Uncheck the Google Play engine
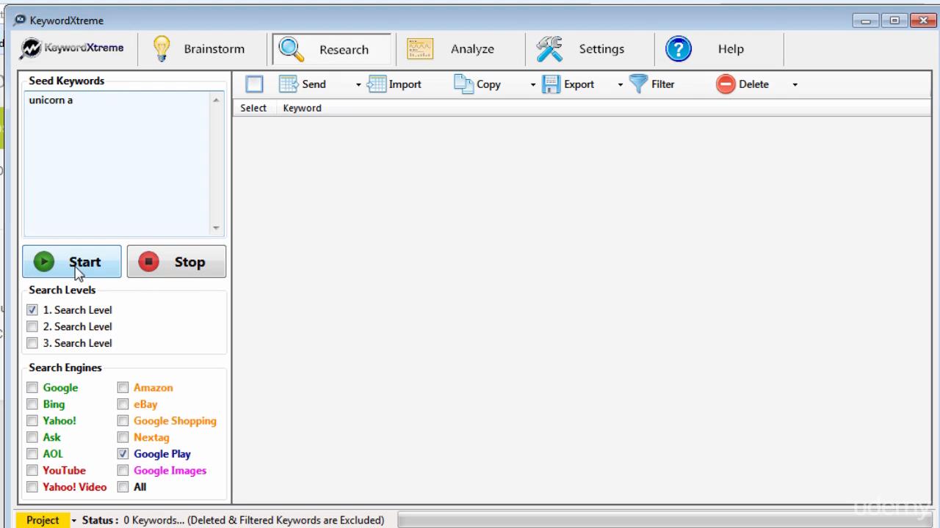This screenshot has width=940, height=528. 123,454
